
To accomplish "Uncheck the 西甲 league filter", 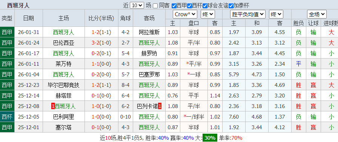I will [174, 6].
